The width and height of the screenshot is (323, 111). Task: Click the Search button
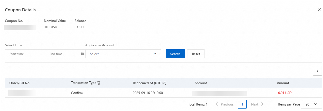coord(175,54)
